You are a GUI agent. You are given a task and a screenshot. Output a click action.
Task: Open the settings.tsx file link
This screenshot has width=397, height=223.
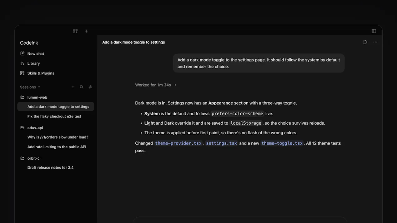point(221,143)
